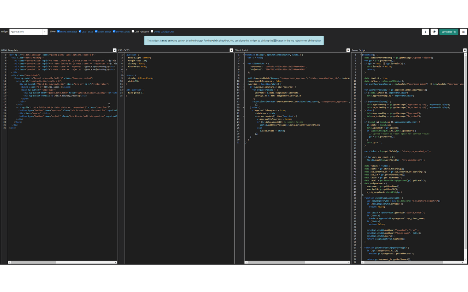Open widget info panel via the i icon
The width and height of the screenshot is (468, 292).
point(425,32)
